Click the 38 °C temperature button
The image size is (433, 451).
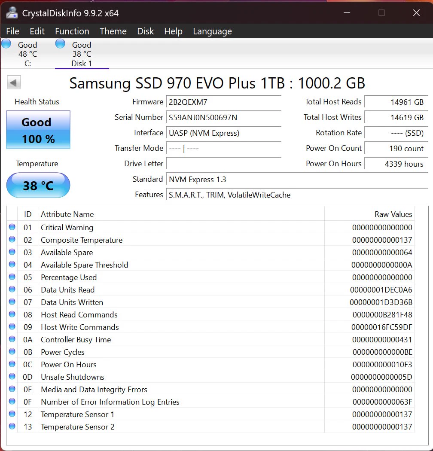(38, 185)
